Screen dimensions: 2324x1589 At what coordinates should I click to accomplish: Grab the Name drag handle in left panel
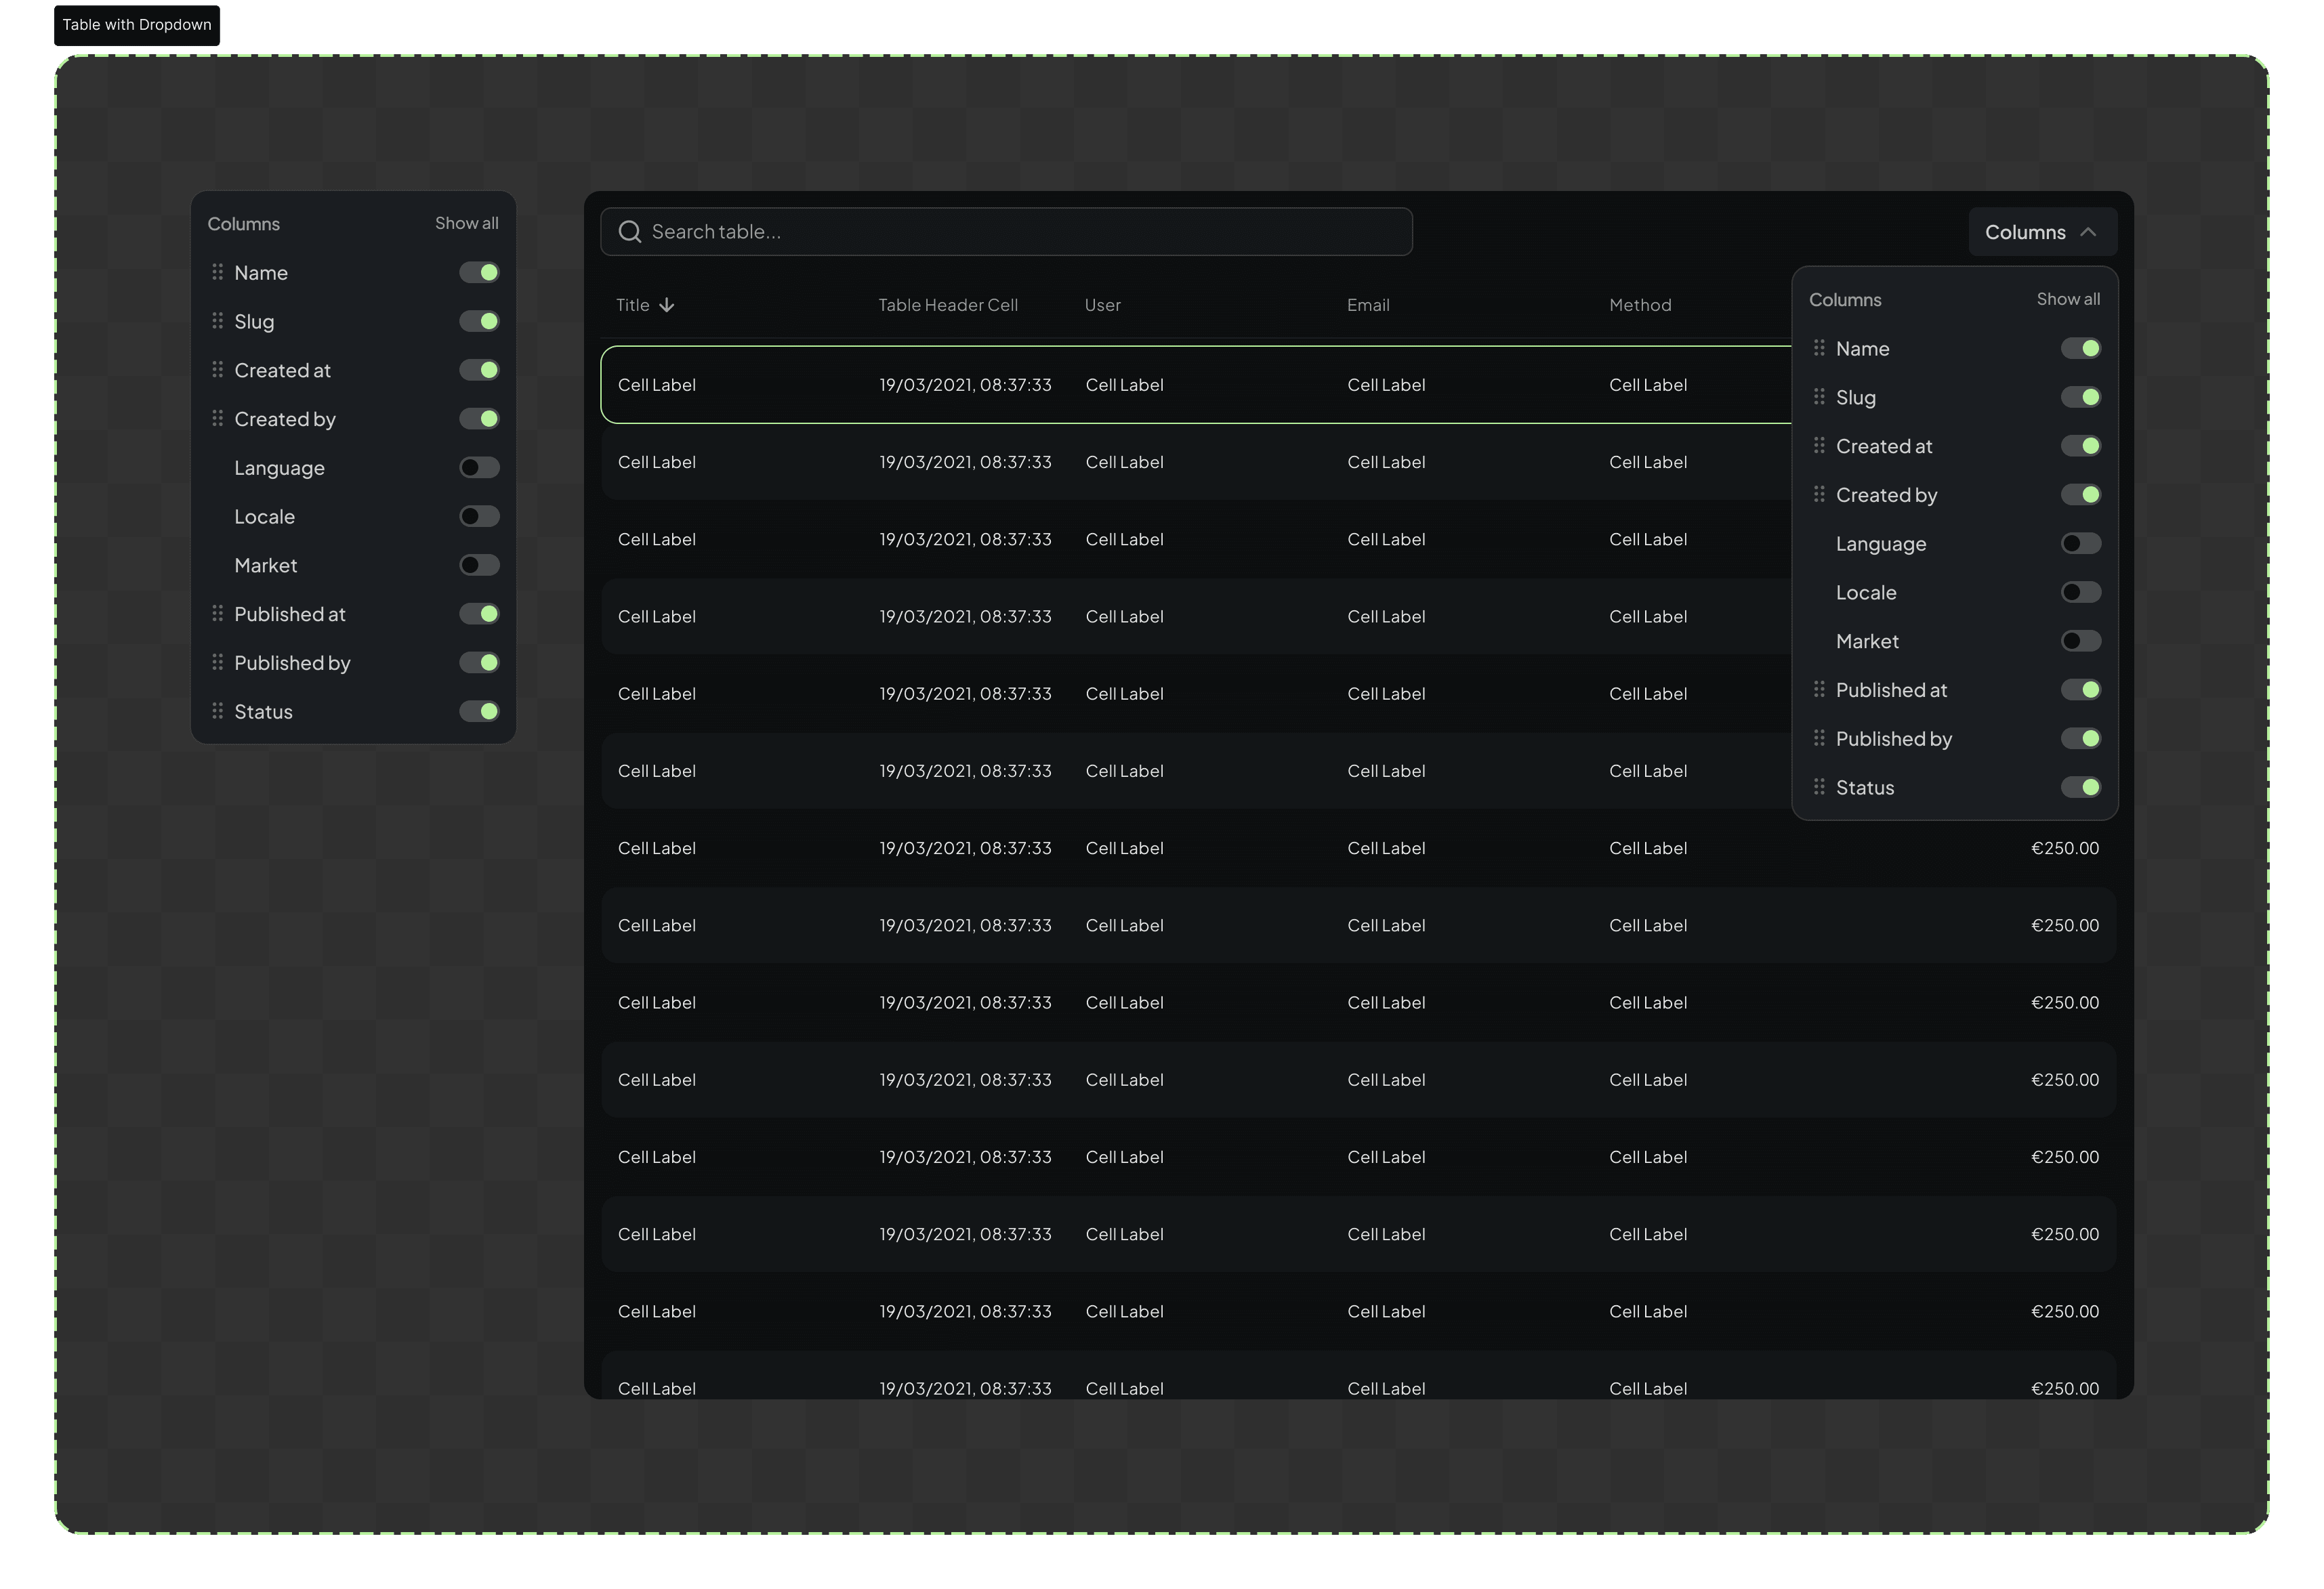tap(217, 272)
